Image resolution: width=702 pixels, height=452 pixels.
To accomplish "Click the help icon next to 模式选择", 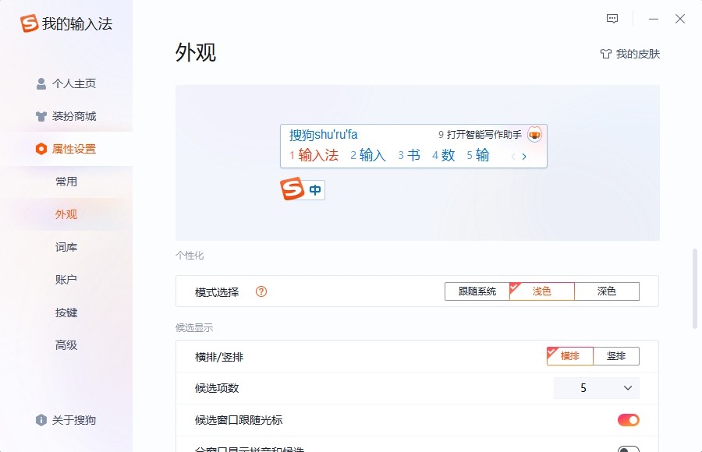I will (261, 291).
